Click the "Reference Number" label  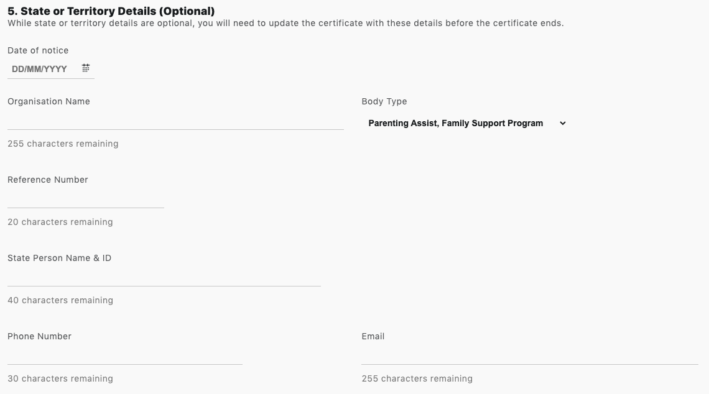(x=48, y=180)
